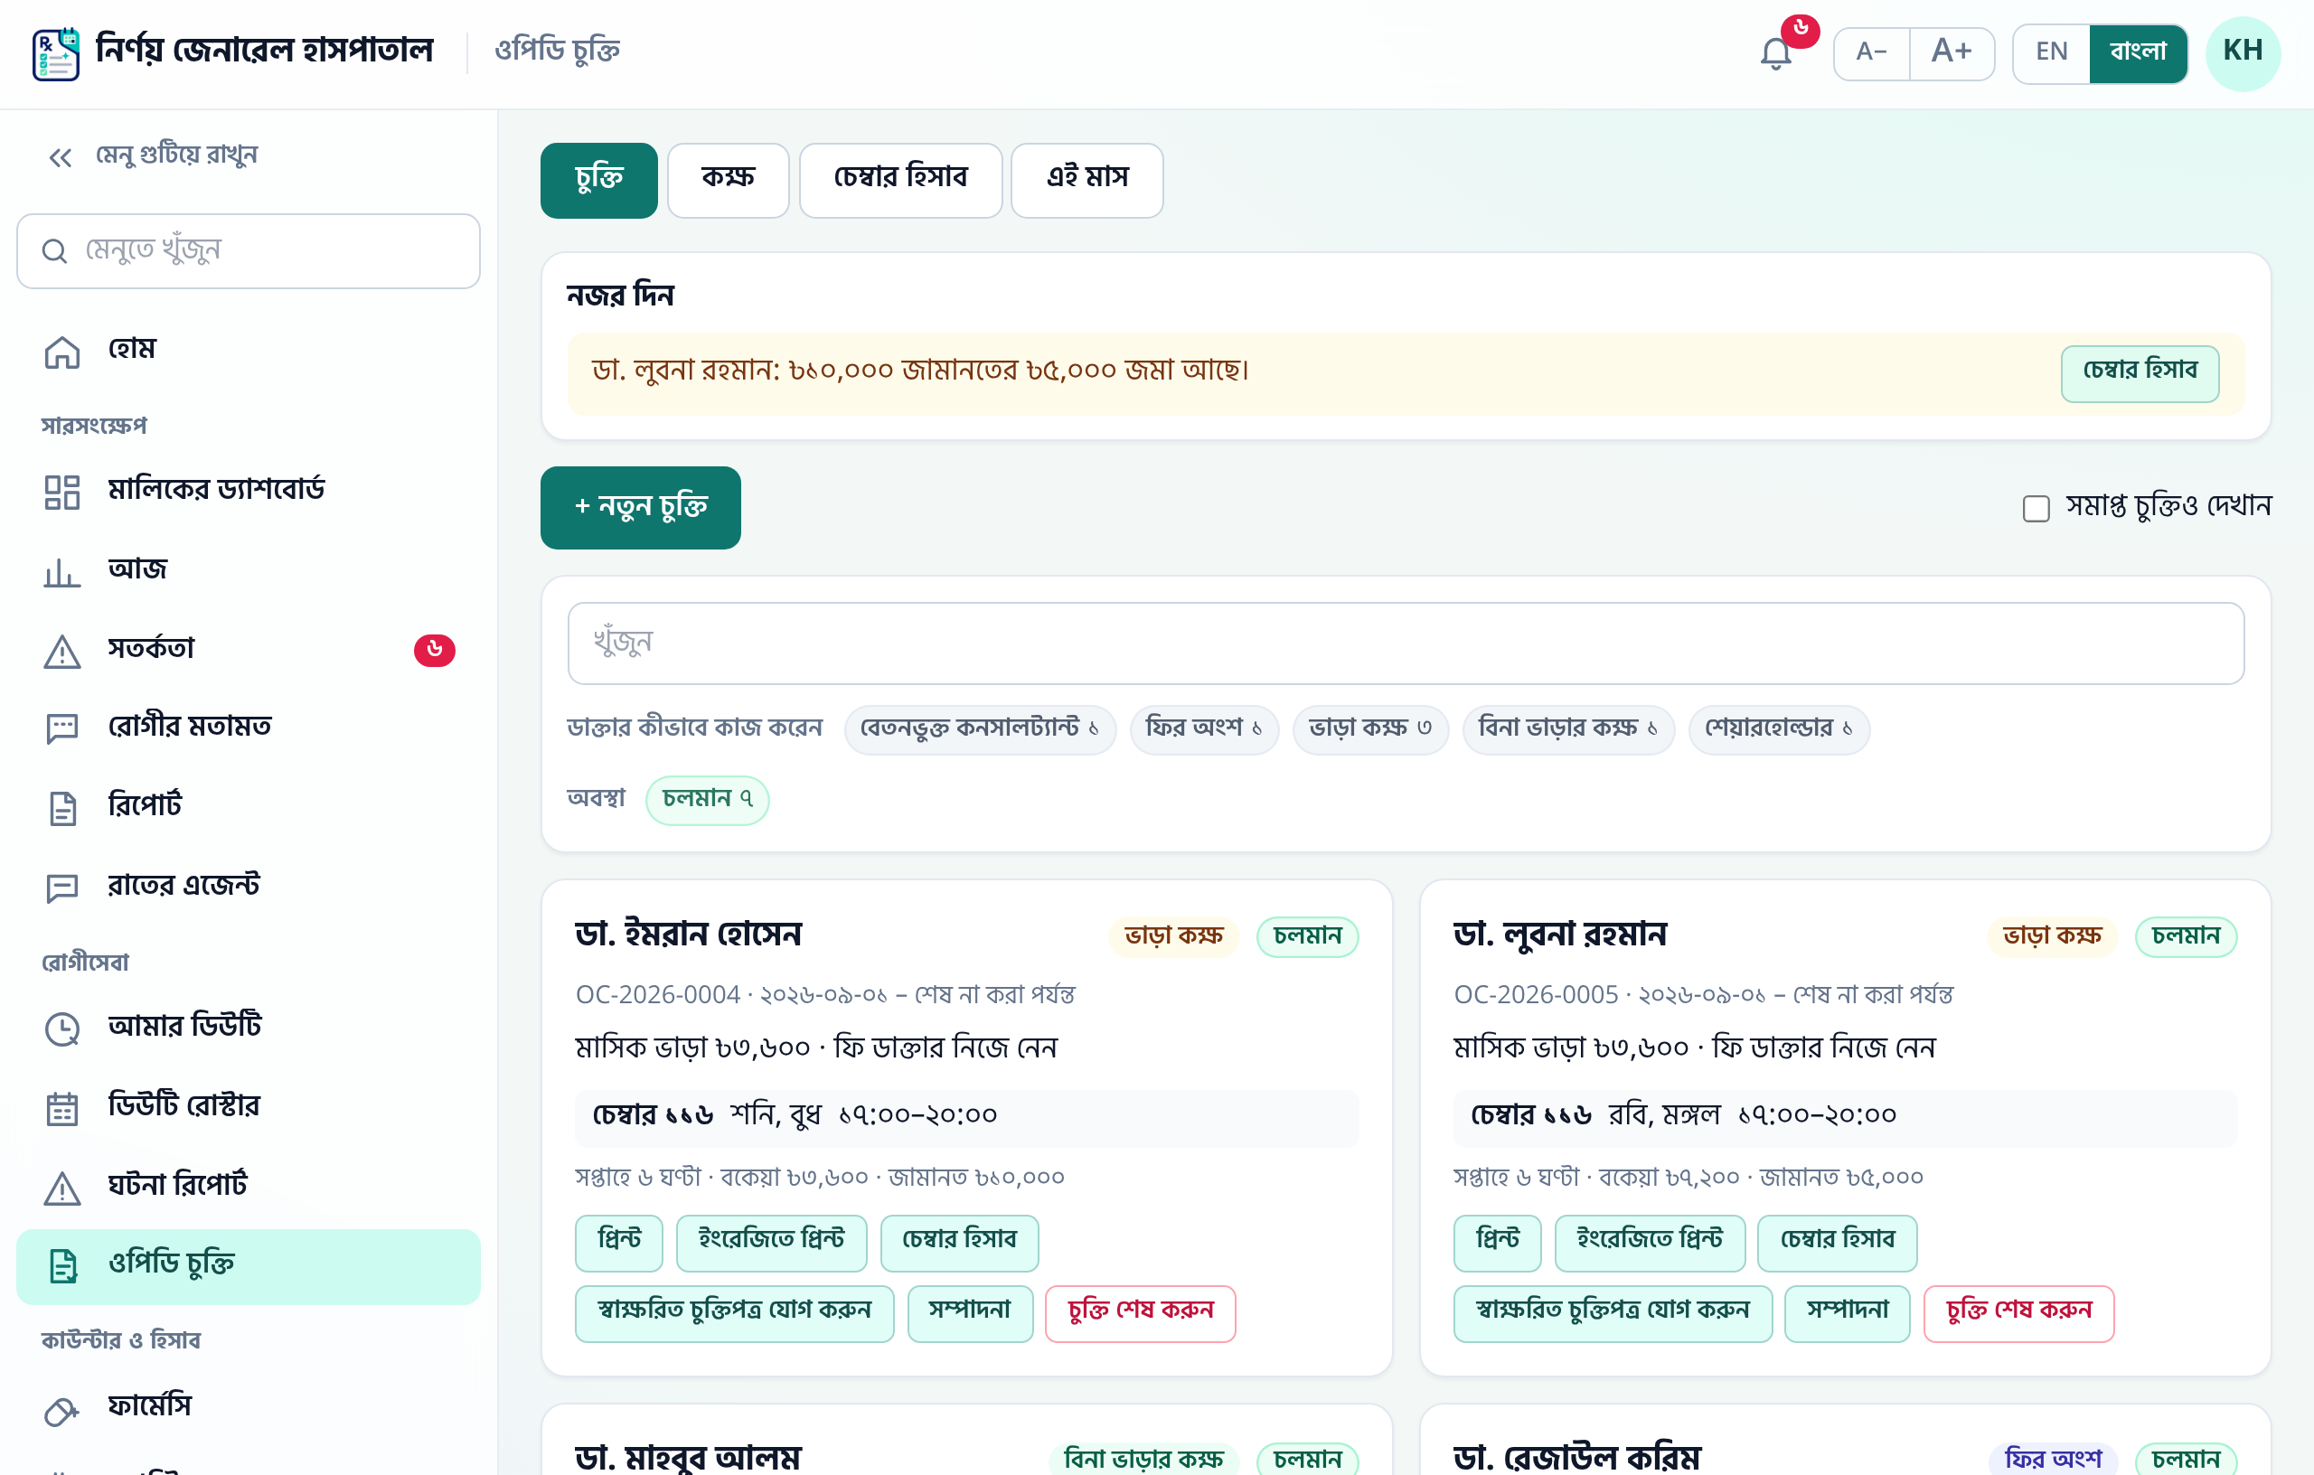Toggle the ভাড়া কক্ষ filter chip
Screen dimensions: 2314x1475
tap(1369, 728)
